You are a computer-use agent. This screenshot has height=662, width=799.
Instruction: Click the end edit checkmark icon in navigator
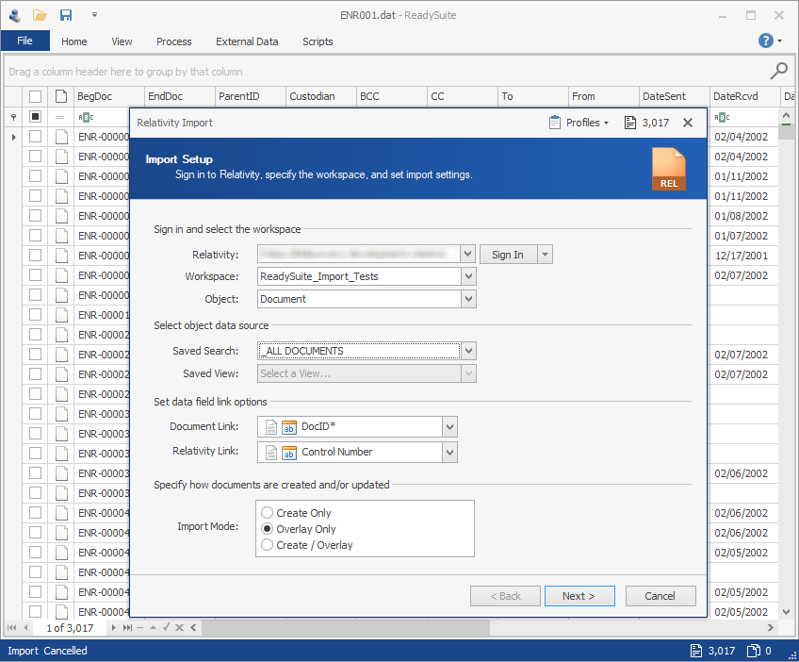[x=166, y=627]
